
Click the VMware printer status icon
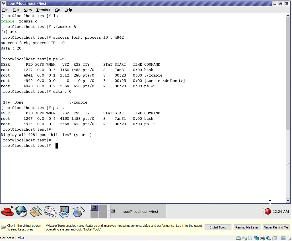[262, 238]
